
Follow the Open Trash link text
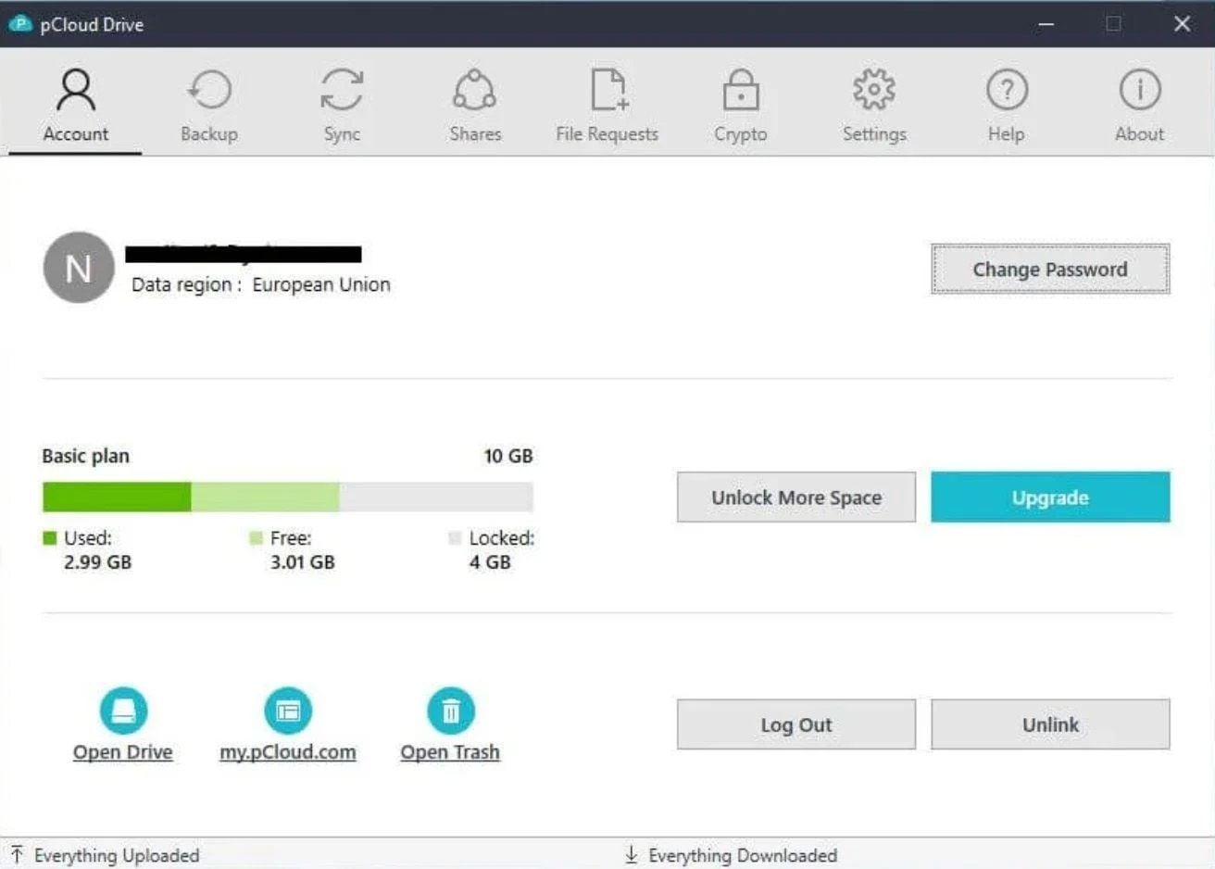tap(450, 752)
